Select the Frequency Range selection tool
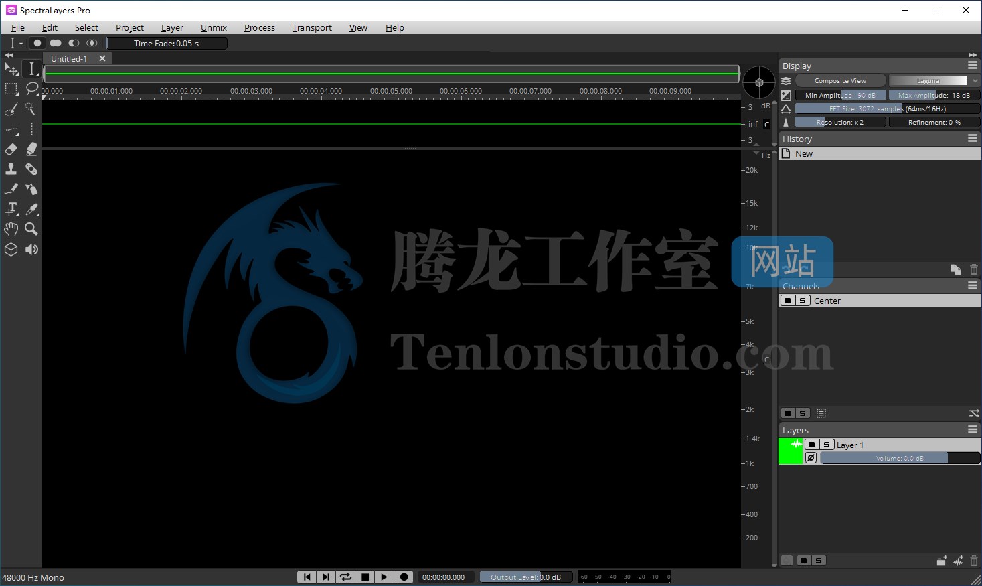Image resolution: width=982 pixels, height=586 pixels. 11,129
